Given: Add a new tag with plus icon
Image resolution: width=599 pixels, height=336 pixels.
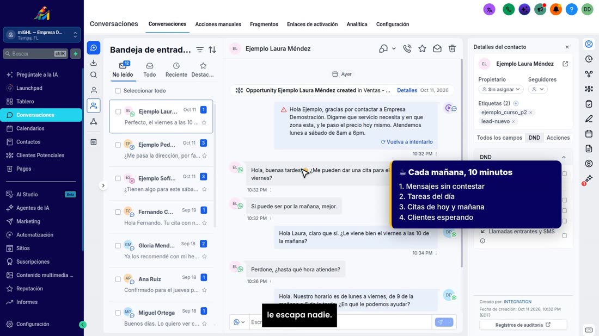Looking at the screenshot, I should (516, 103).
